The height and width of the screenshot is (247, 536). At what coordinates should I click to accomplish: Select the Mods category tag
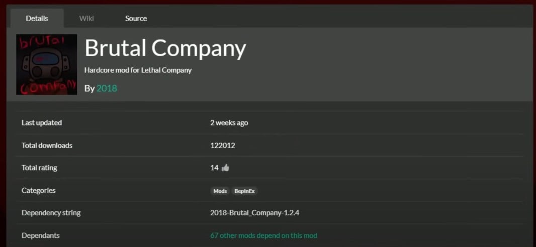click(220, 191)
